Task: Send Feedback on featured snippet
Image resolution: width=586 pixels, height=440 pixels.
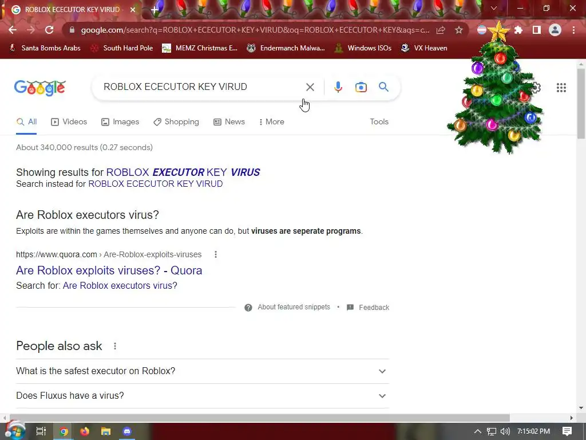Action: pyautogui.click(x=368, y=308)
